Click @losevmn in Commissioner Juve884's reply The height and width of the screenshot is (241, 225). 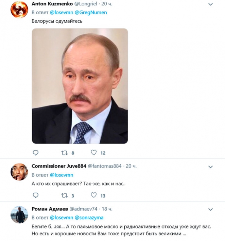[62, 175]
